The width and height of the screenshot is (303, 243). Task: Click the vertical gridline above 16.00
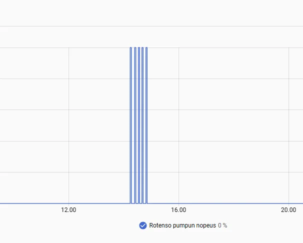178,125
